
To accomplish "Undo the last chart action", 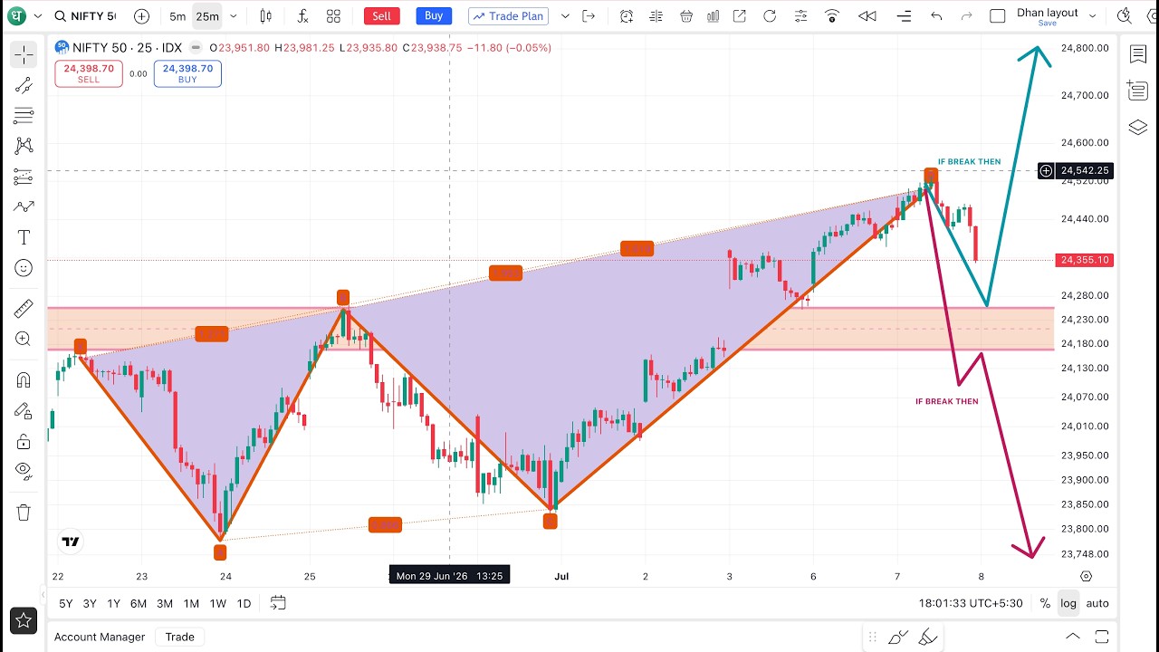I will (936, 16).
